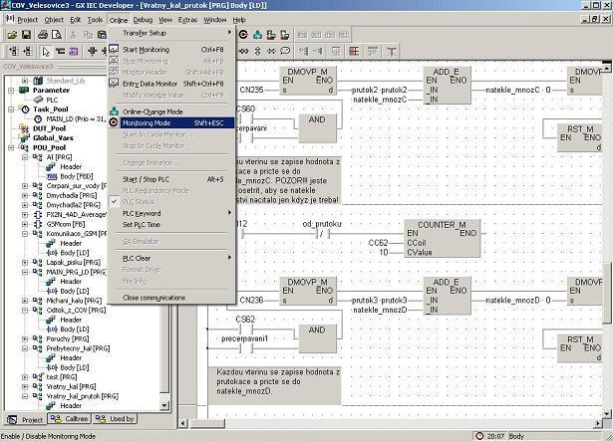Open the Extras menu
Viewport: 613px width, 441px height.
tap(187, 20)
